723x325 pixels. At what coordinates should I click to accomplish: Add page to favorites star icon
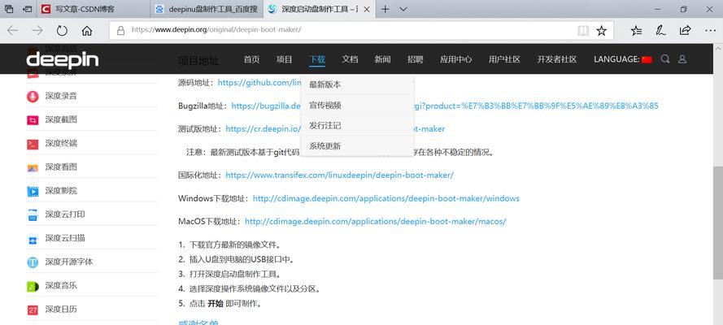point(601,30)
